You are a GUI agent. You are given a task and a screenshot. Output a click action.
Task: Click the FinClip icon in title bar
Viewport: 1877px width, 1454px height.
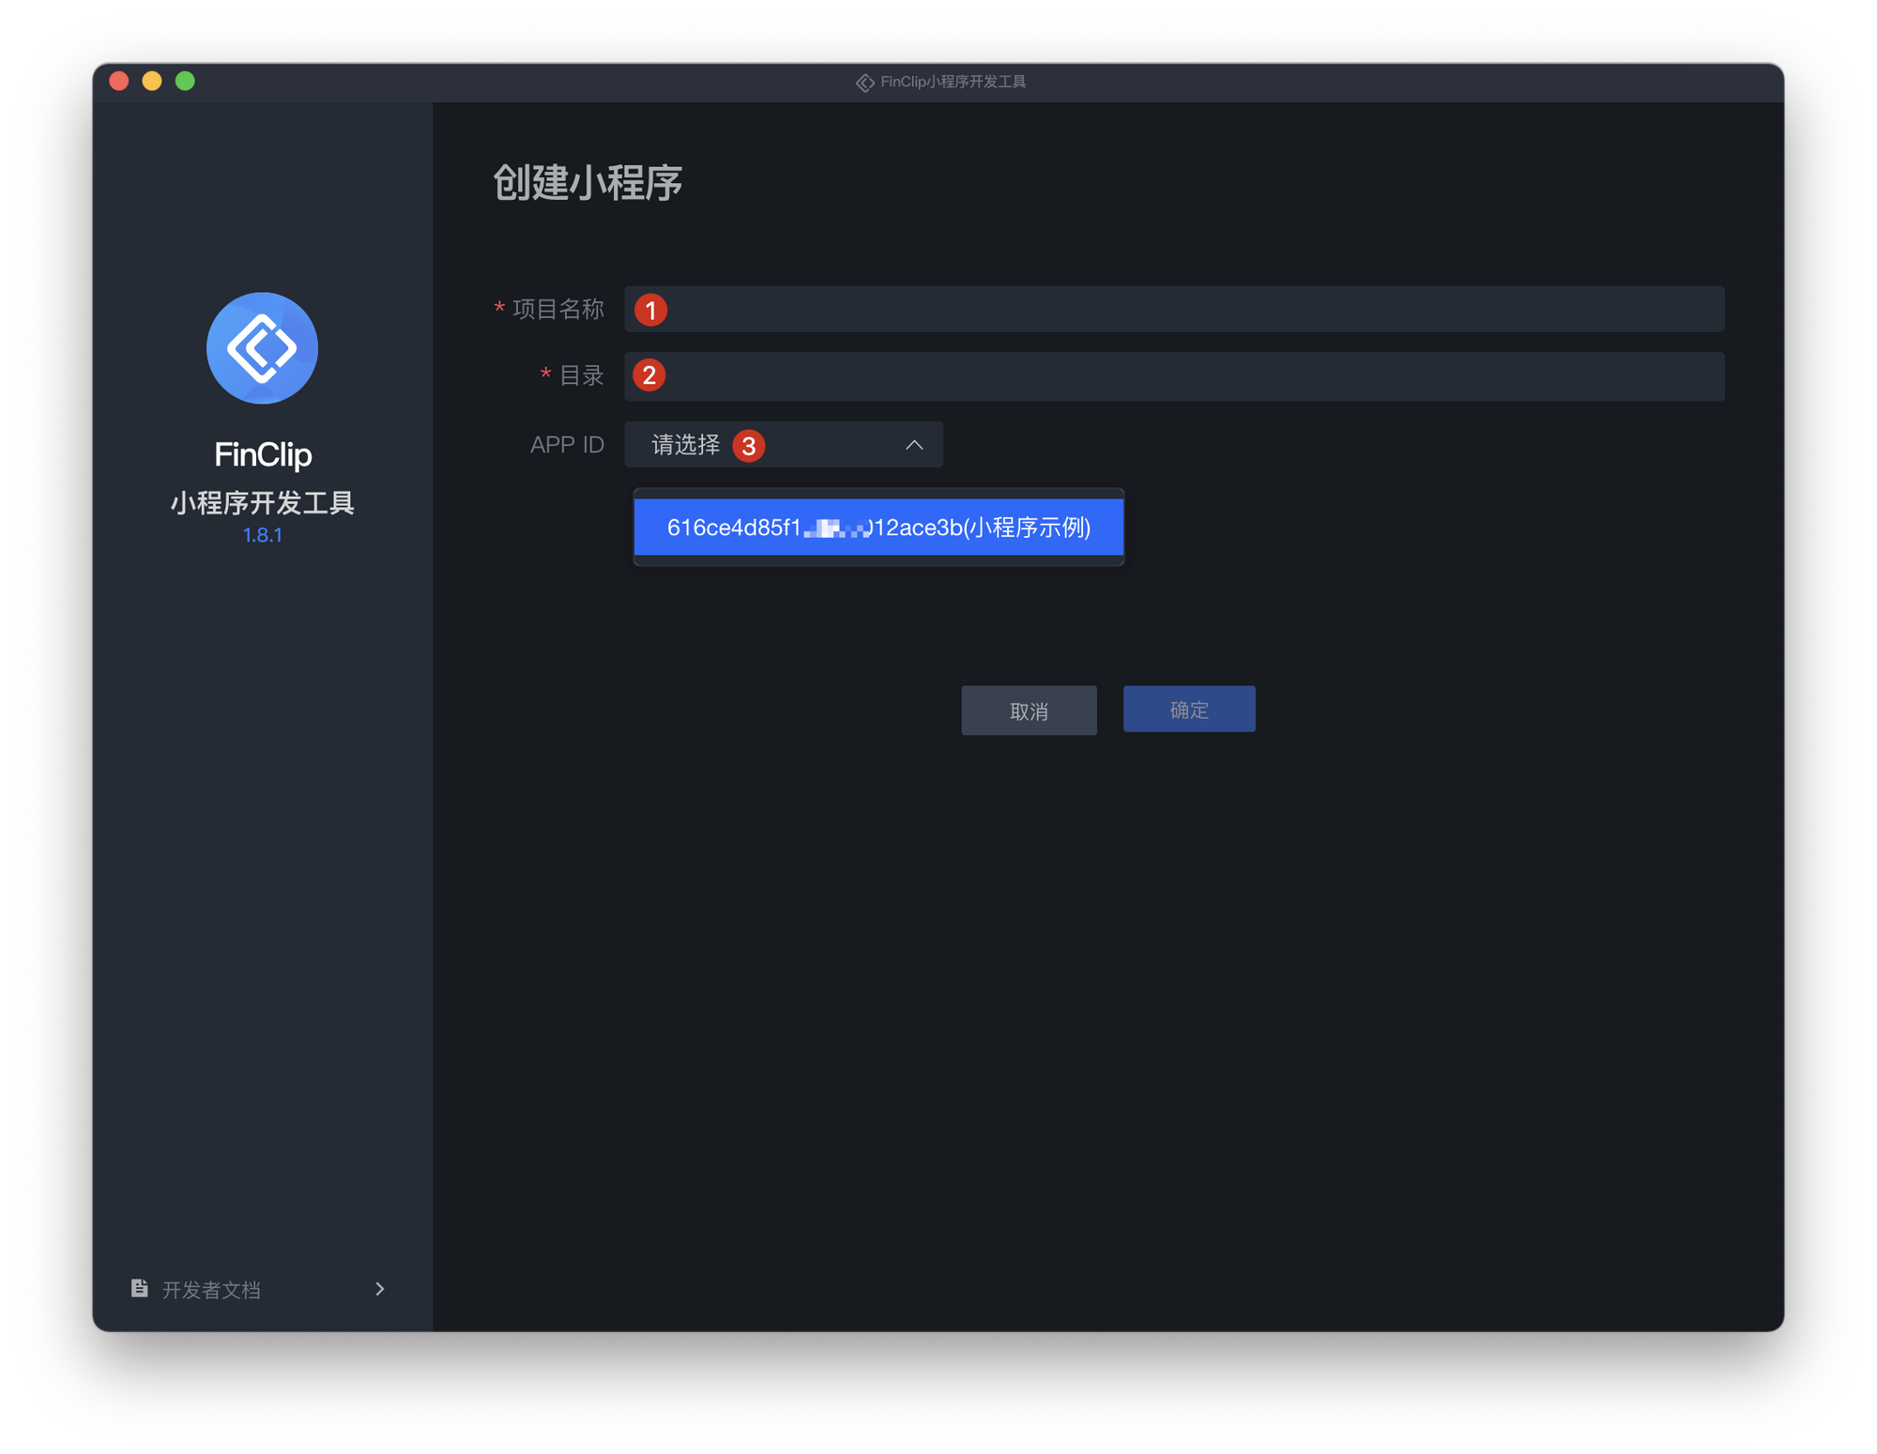coord(864,83)
